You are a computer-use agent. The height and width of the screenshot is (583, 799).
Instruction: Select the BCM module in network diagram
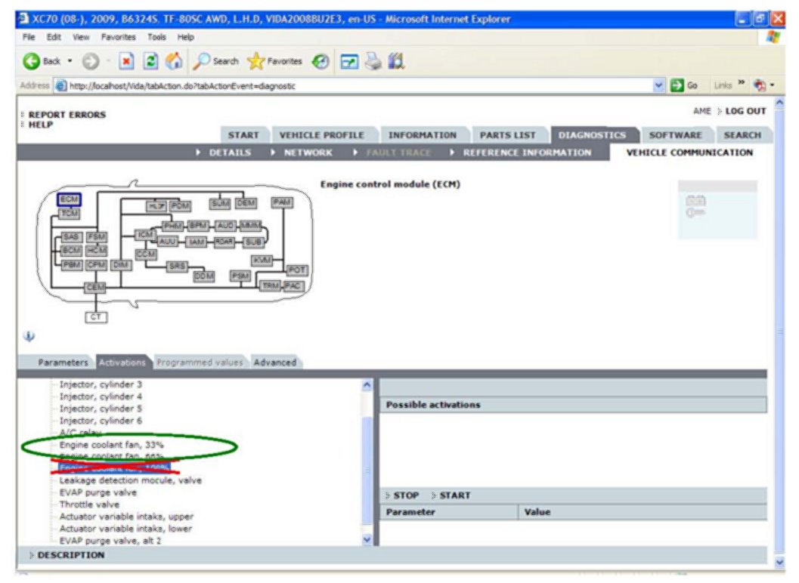pos(71,251)
